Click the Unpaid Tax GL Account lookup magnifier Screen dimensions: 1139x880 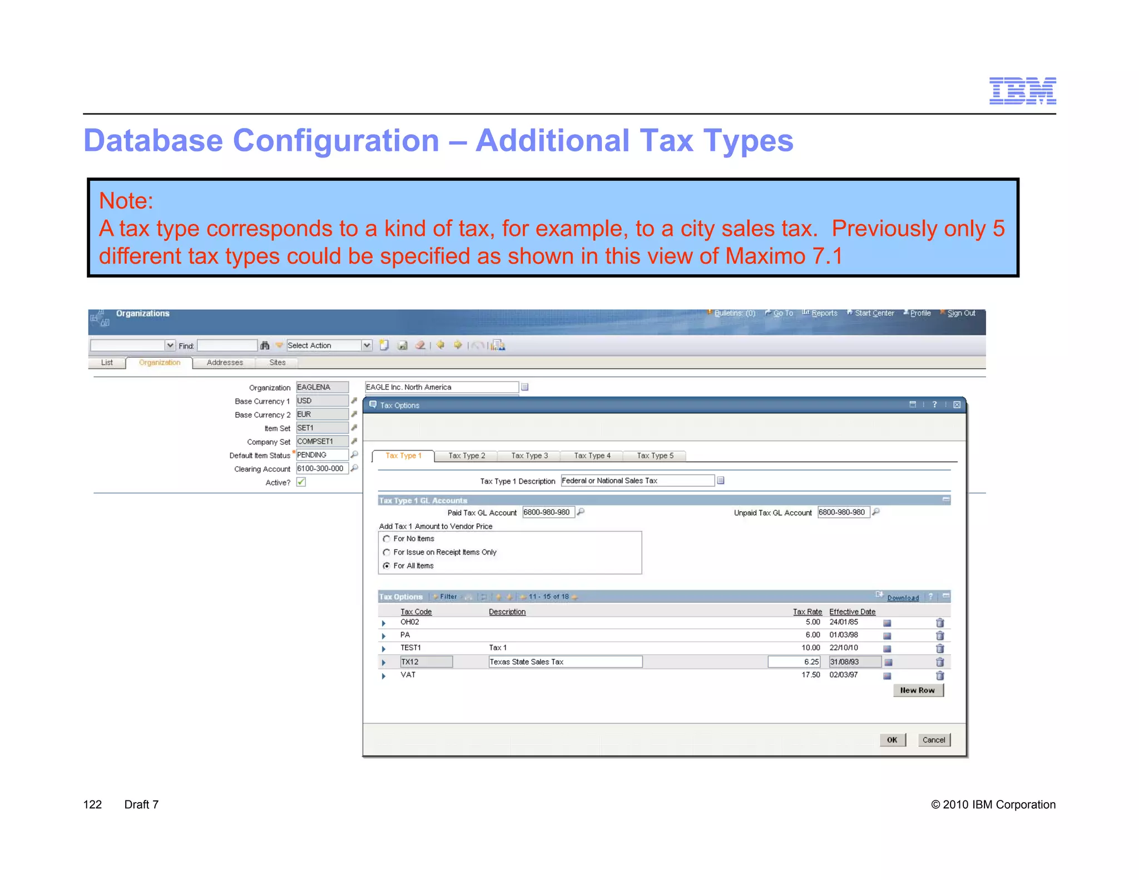click(876, 512)
